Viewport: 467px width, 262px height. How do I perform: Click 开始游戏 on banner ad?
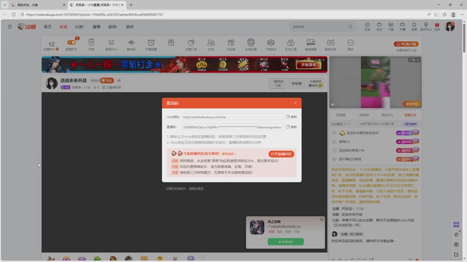point(309,65)
